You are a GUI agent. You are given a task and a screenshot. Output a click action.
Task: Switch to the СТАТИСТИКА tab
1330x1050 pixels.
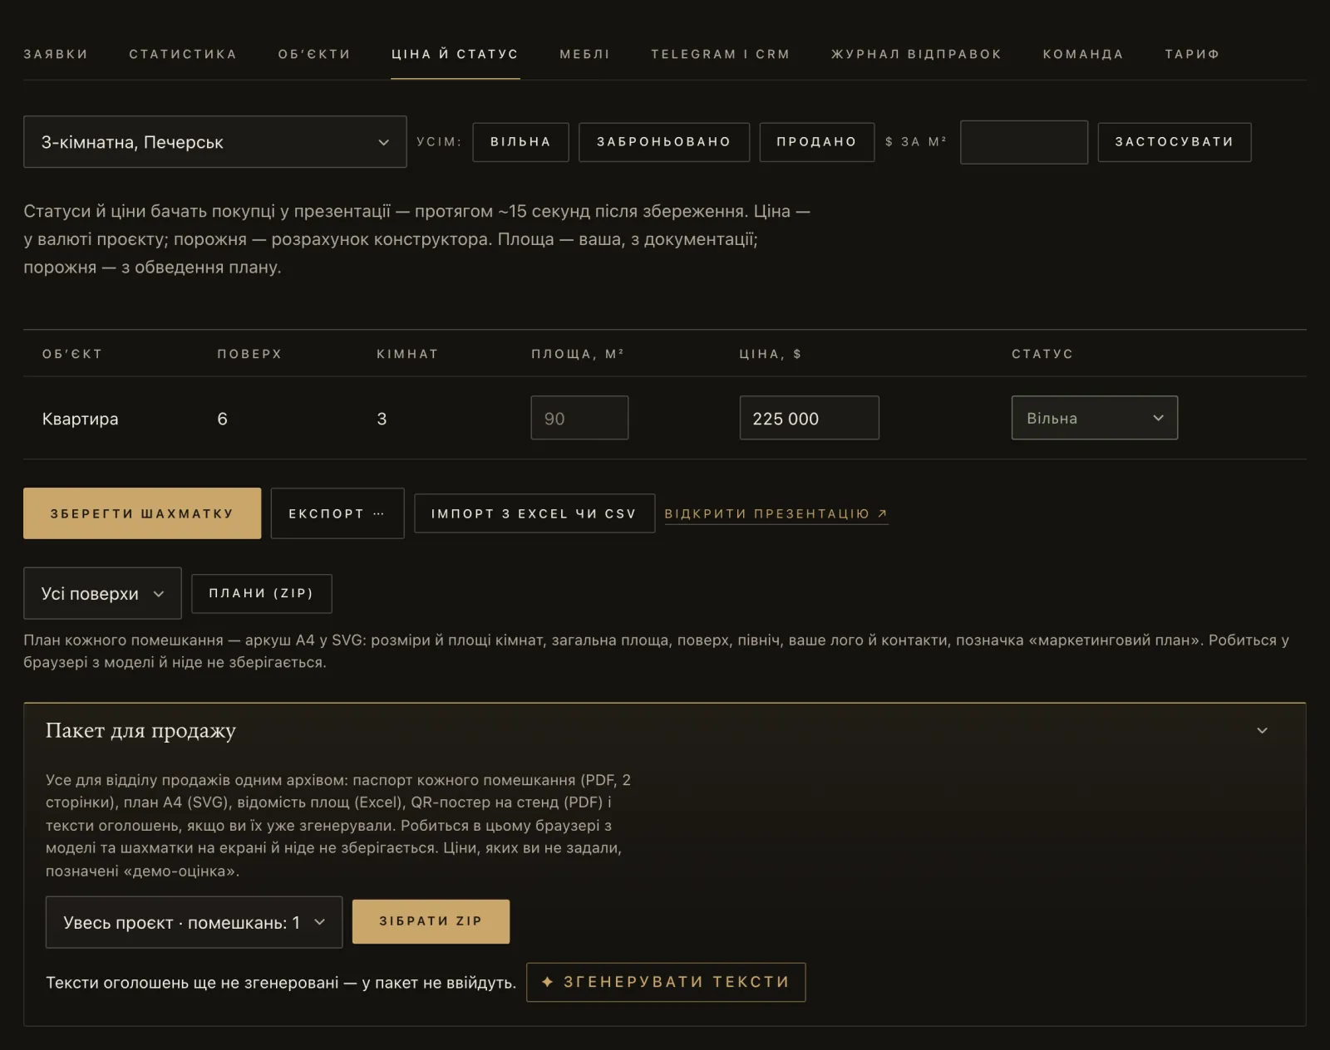point(183,54)
